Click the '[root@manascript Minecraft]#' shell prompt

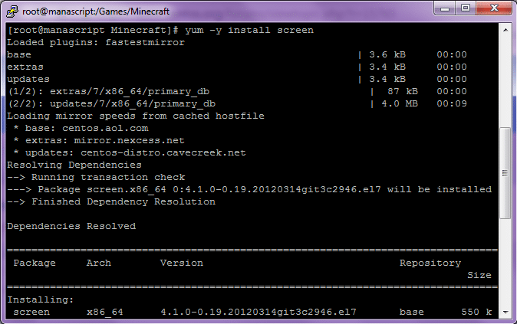tap(92, 30)
